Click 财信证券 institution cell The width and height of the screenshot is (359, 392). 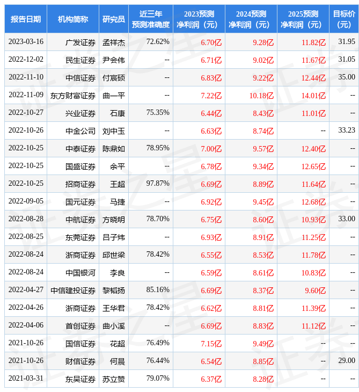(x=80, y=362)
